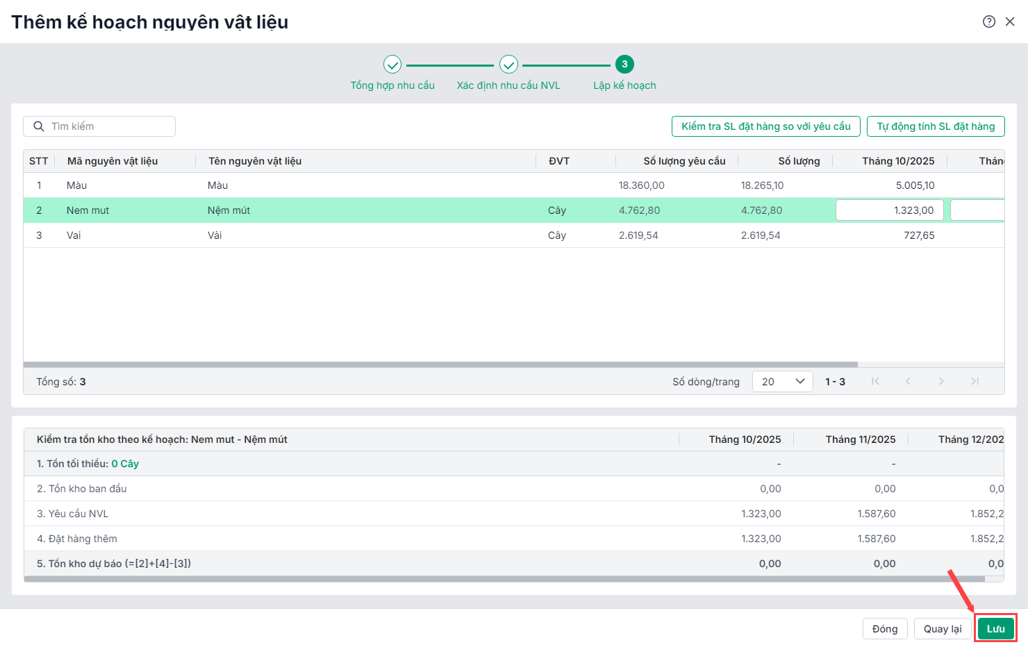Open the rows per page dropdown
Image resolution: width=1028 pixels, height=647 pixels.
pos(782,381)
